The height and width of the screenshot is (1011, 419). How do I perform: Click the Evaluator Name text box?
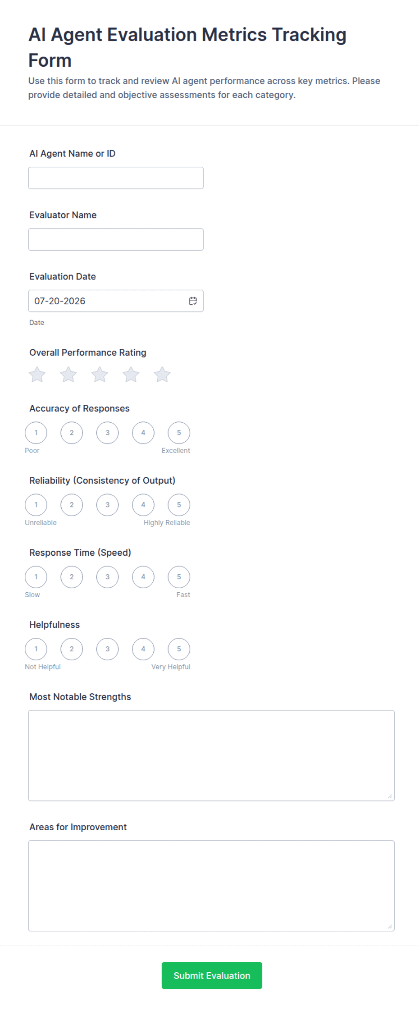click(x=116, y=239)
